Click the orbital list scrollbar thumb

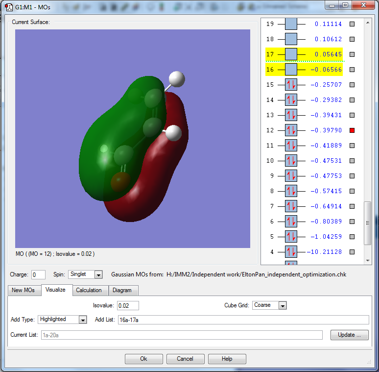pos(368,223)
